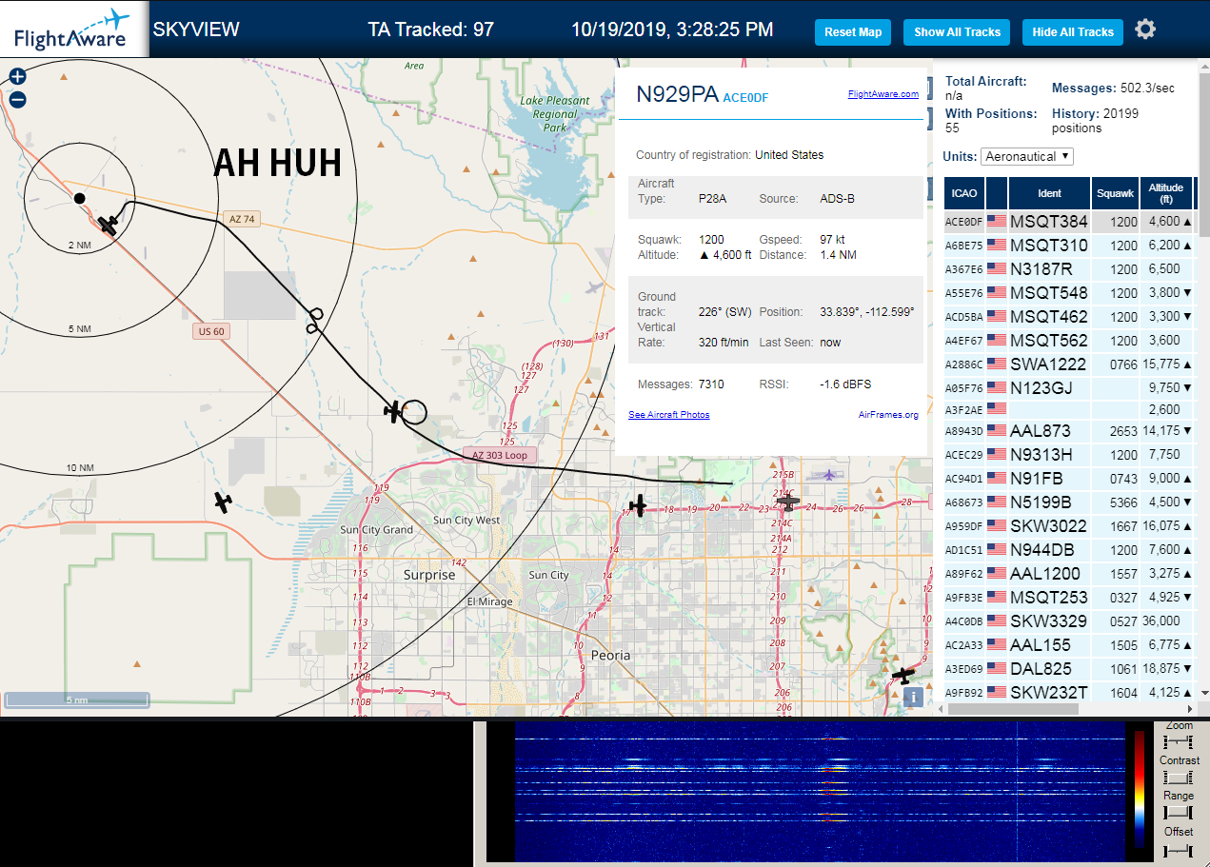
Task: Select the N91FB aircraft row
Action: pyautogui.click(x=1070, y=479)
